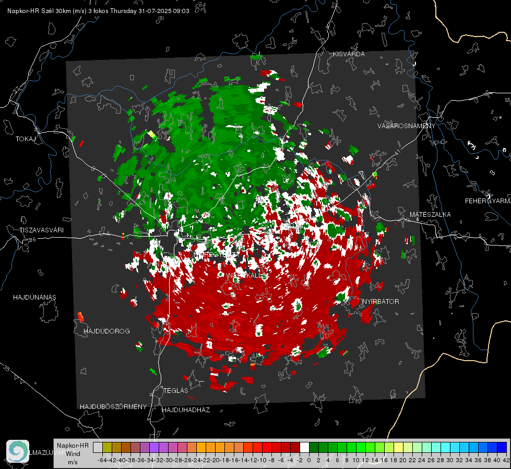Select the VÁSÁROSNAMÉNY city label

407,126
